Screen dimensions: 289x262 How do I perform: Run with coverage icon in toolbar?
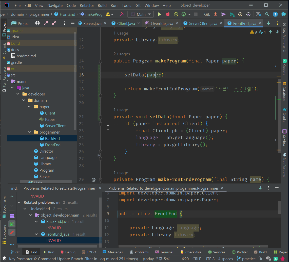pyautogui.click(x=176, y=14)
